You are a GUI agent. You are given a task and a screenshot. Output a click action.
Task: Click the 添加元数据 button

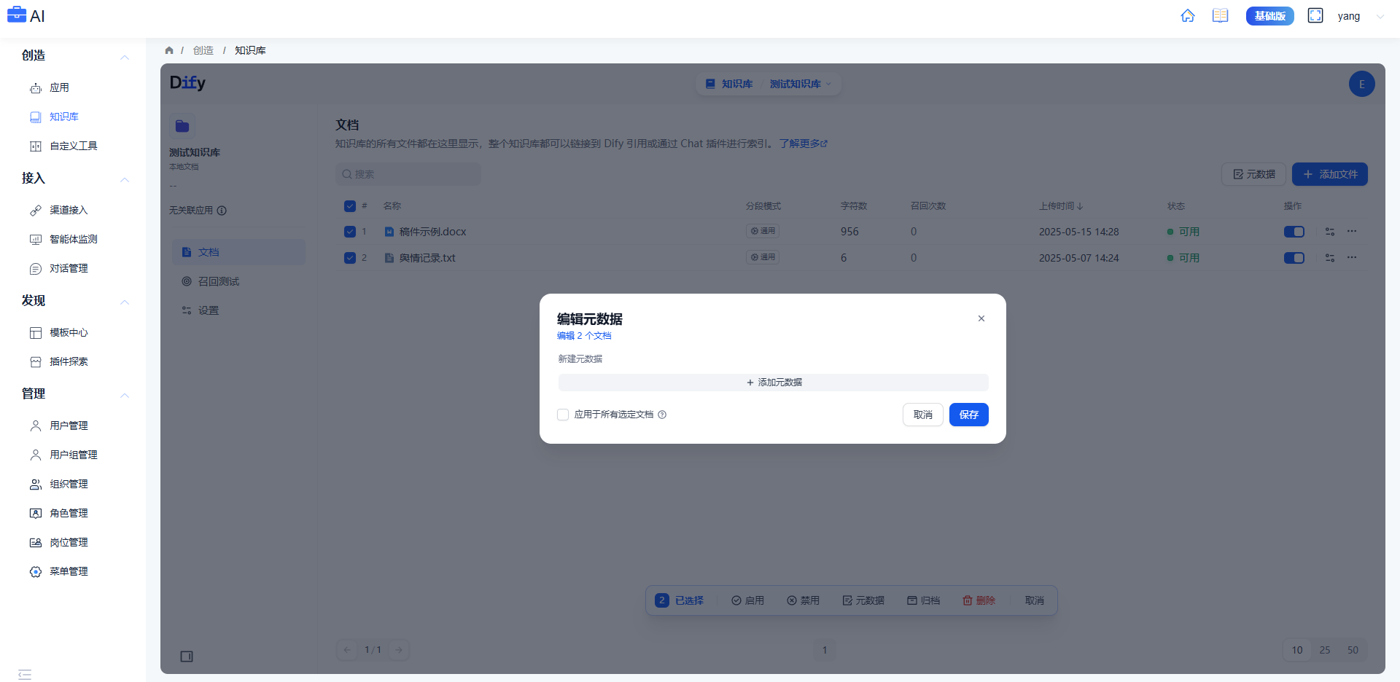point(774,383)
